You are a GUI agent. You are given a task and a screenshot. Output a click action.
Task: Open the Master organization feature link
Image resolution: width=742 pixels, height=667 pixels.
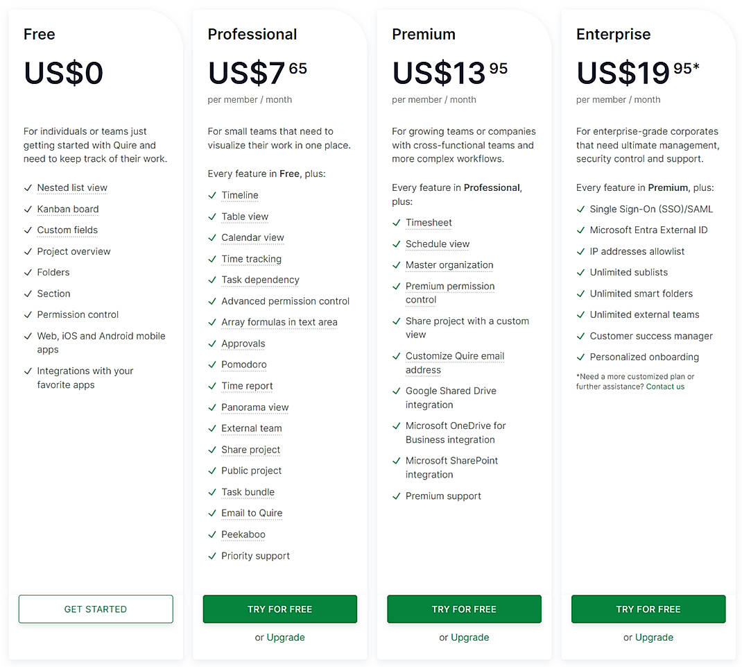(x=449, y=265)
